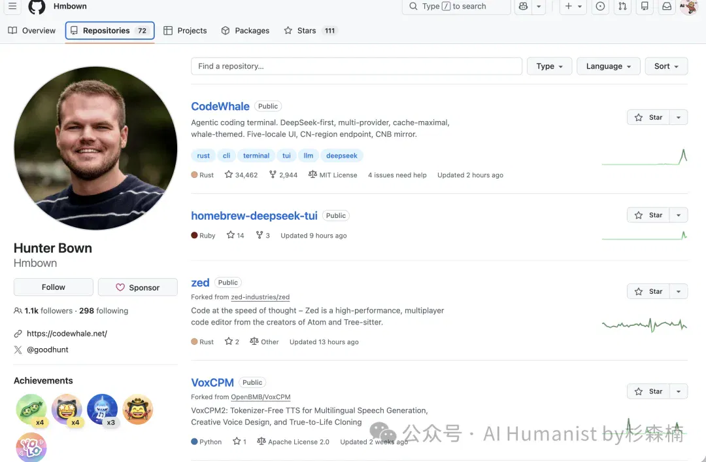Viewport: 706px width, 462px height.
Task: View zed's 2 stargazers
Action: tap(232, 342)
